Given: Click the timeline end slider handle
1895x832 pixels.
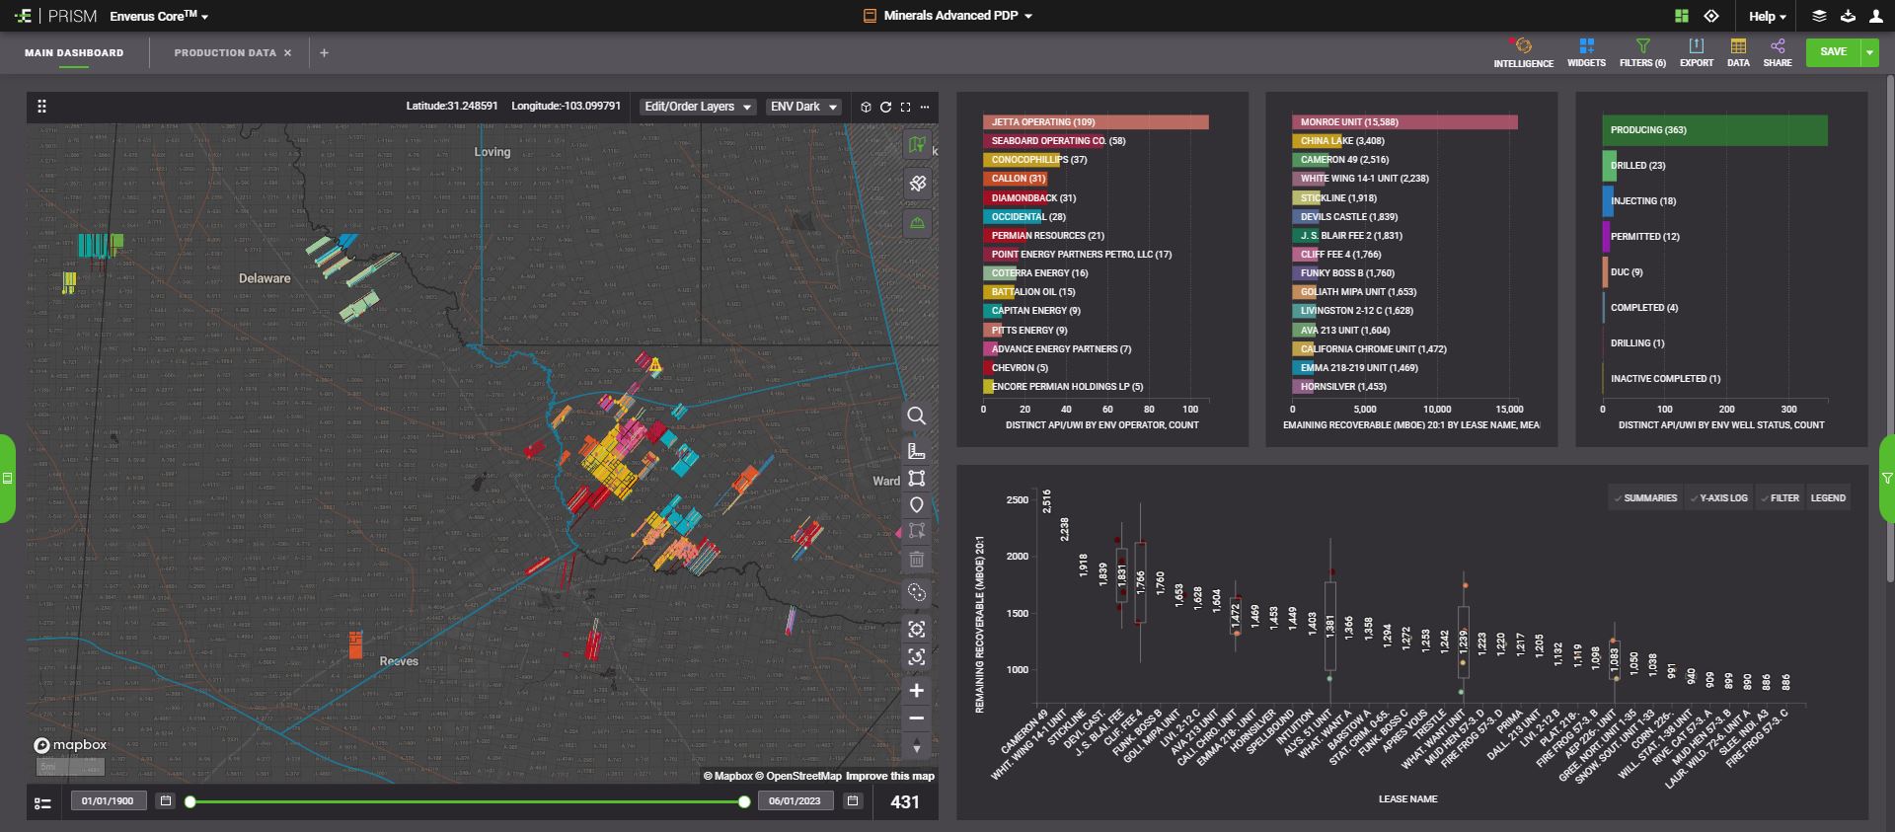Looking at the screenshot, I should [744, 802].
